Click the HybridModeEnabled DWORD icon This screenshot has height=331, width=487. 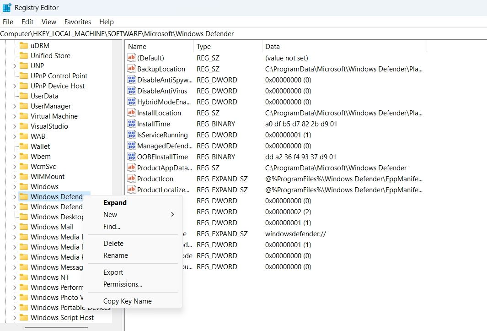pyautogui.click(x=131, y=102)
